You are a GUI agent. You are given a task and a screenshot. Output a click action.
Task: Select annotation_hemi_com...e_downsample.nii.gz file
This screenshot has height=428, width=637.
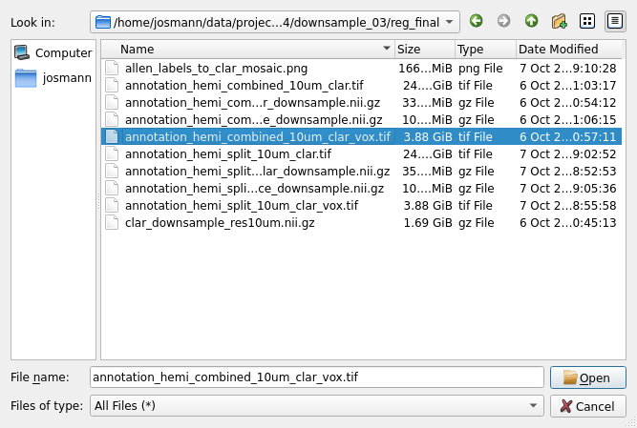(x=361, y=120)
